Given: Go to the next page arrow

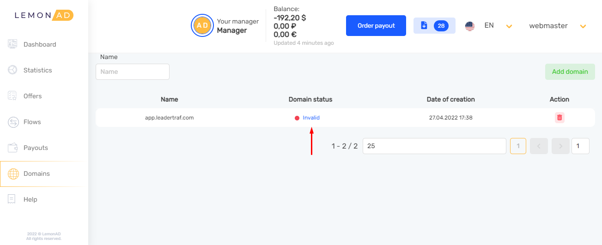Looking at the screenshot, I should point(560,146).
